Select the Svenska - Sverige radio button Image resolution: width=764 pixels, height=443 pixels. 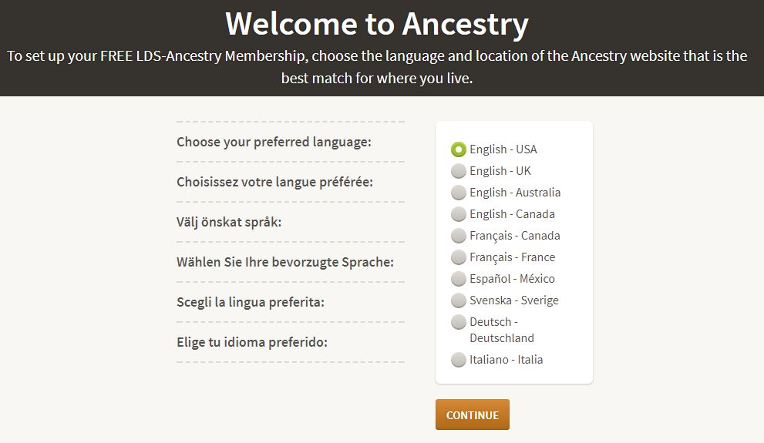(x=459, y=300)
